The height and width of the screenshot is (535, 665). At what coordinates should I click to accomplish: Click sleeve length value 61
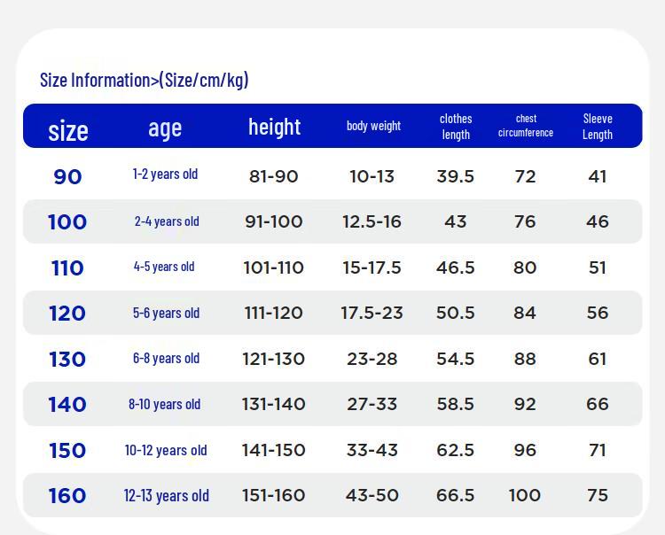[x=598, y=360]
